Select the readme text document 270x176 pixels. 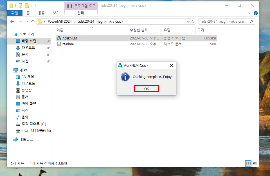click(136, 44)
